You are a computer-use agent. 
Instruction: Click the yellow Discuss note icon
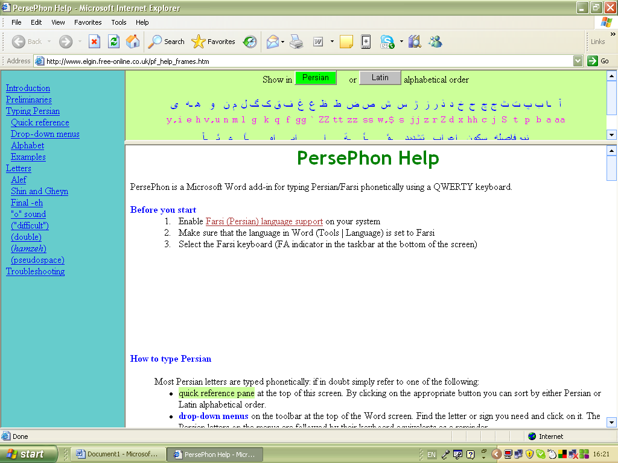point(346,42)
